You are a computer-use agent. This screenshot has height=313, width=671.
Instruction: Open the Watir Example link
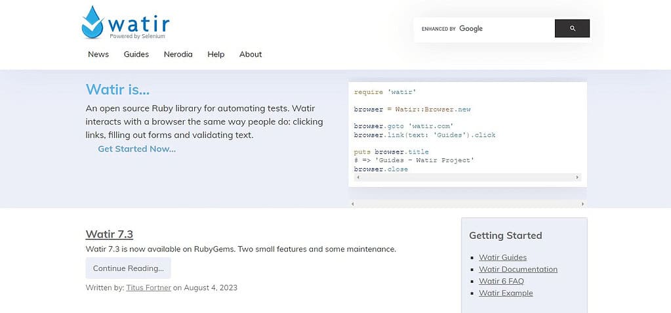tap(506, 293)
